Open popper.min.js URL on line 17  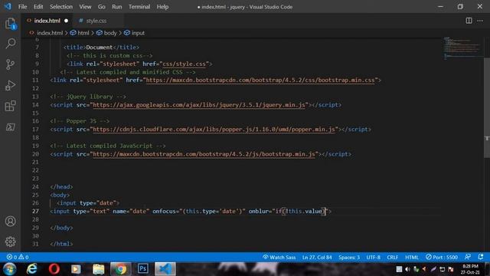coord(214,130)
